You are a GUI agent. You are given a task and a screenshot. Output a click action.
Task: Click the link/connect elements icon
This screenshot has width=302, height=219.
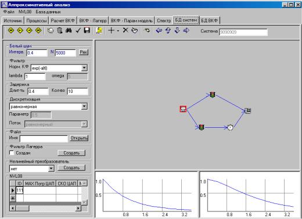pos(147,30)
